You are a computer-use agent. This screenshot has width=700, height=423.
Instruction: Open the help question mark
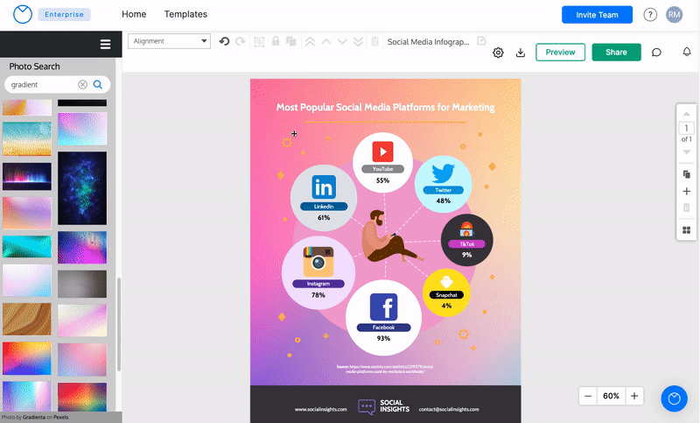[650, 15]
